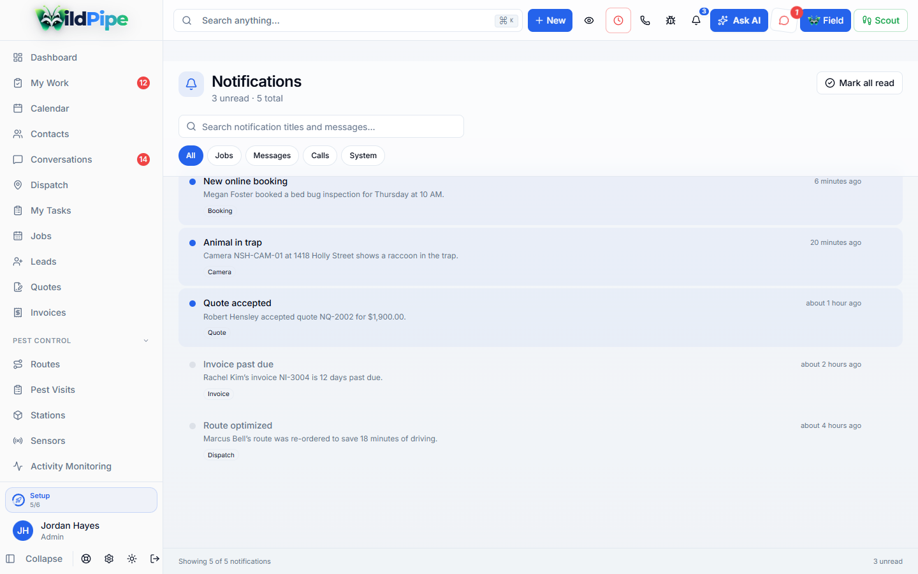
Task: Open Calendar in sidebar
Action: point(81,108)
